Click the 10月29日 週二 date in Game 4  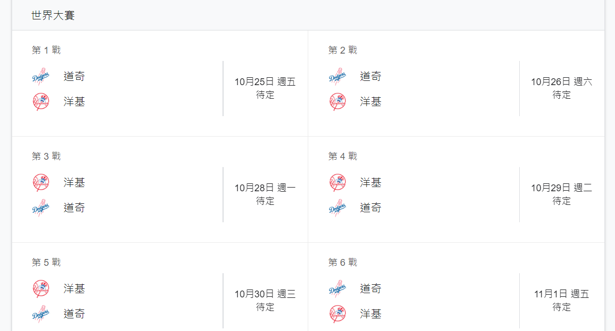pyautogui.click(x=561, y=188)
